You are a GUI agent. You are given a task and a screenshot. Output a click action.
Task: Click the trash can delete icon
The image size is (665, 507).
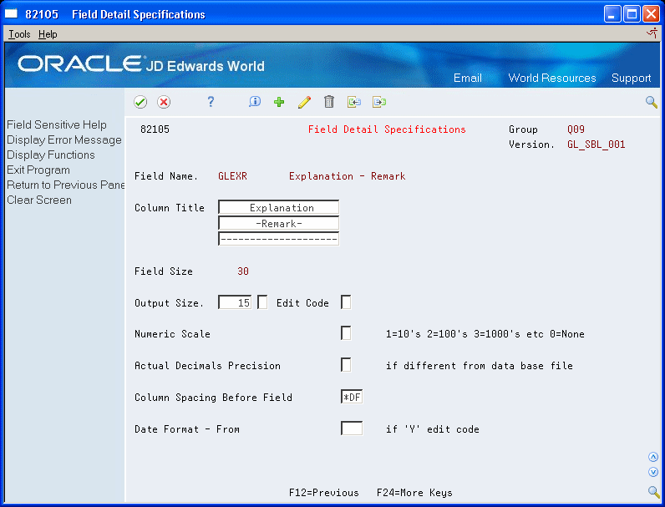(329, 102)
